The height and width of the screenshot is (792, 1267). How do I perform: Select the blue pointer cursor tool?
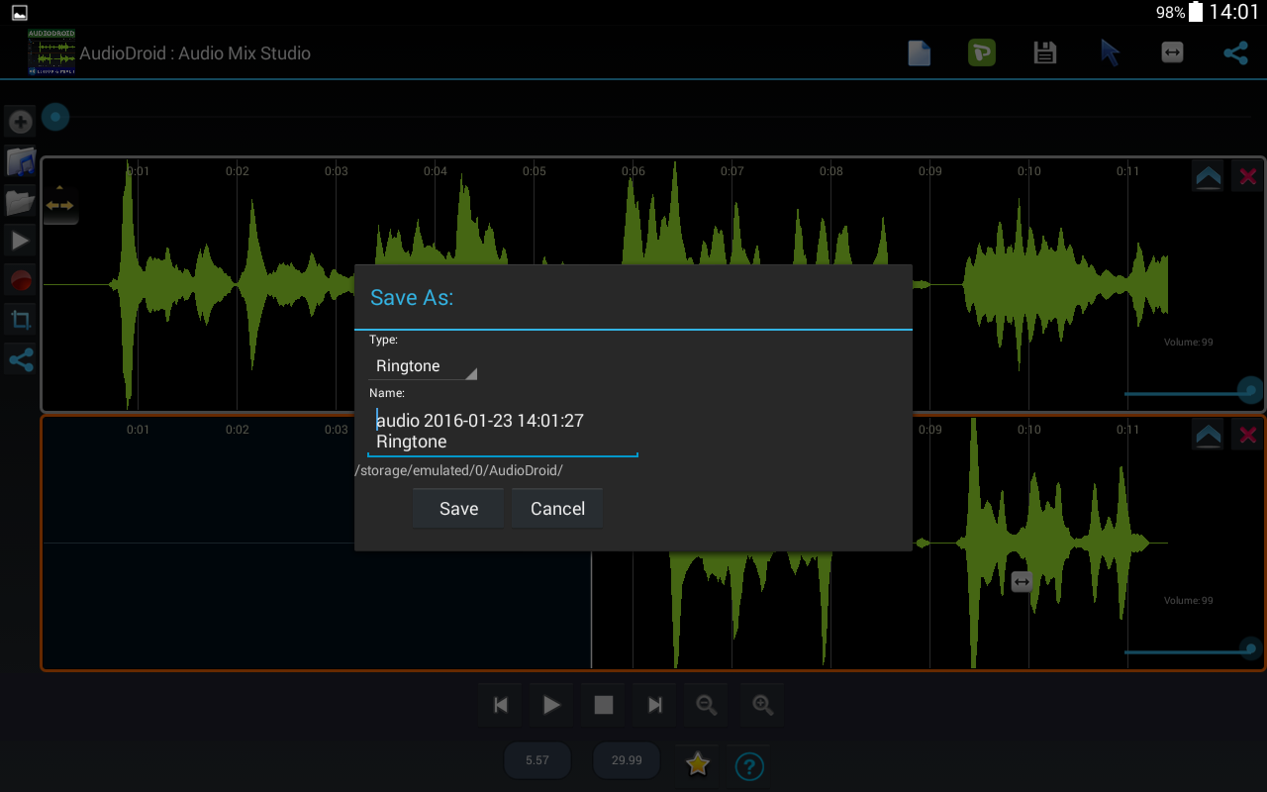(1110, 53)
